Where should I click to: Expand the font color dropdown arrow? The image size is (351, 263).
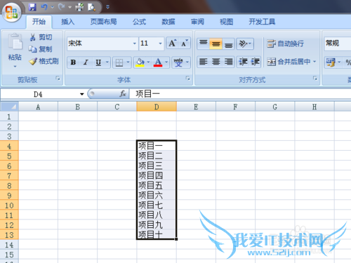coord(166,62)
